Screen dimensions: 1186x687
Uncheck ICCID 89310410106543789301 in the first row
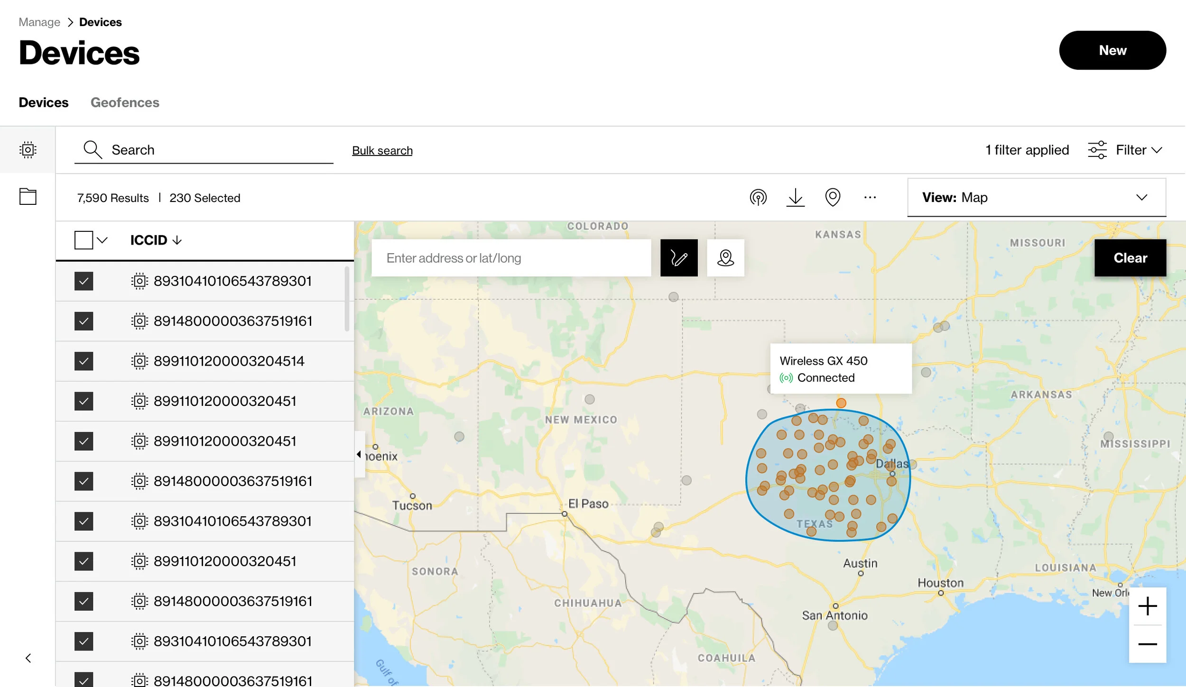point(83,281)
